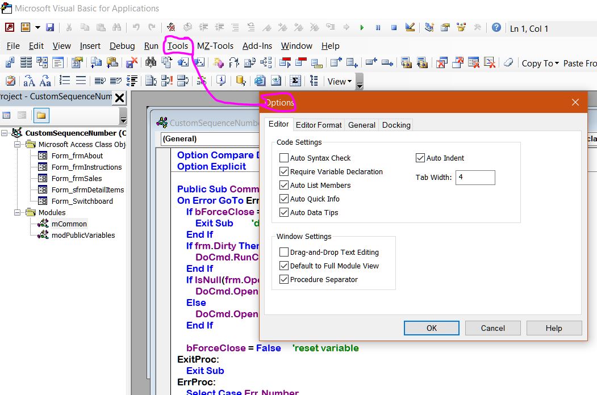597x395 pixels.
Task: Open the Project Explorer icon
Action: 429,27
